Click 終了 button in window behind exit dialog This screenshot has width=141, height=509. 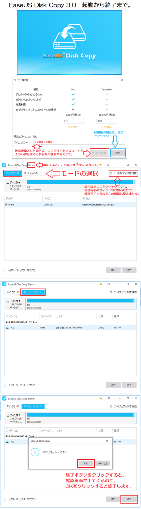click(129, 499)
